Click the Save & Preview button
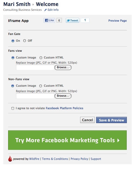The image size is (135, 171). coord(111,120)
